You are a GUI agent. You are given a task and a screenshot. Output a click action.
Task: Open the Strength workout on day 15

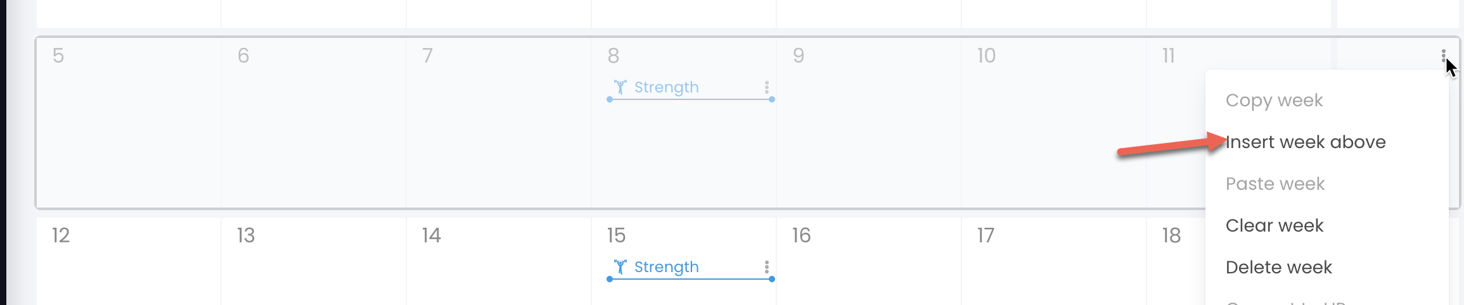667,267
